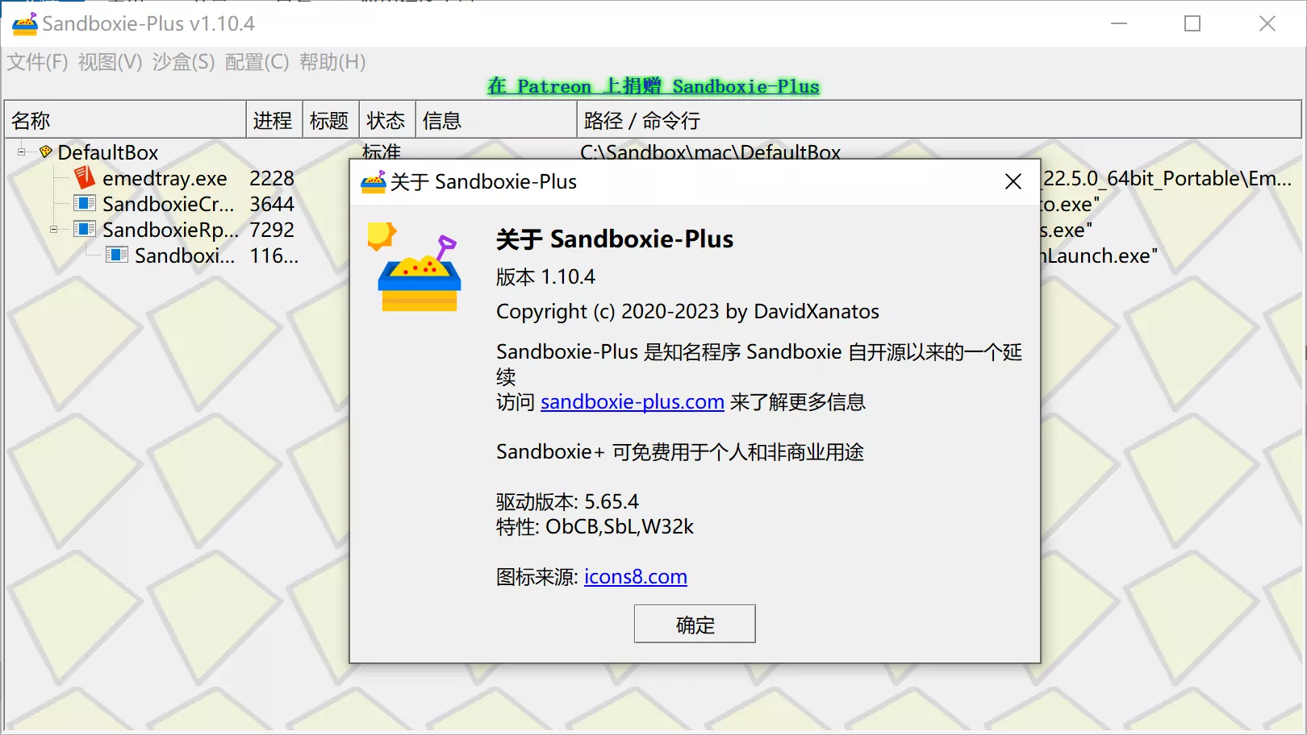Click the SandboxieRpcSs process icon
The image size is (1307, 735).
coord(84,229)
